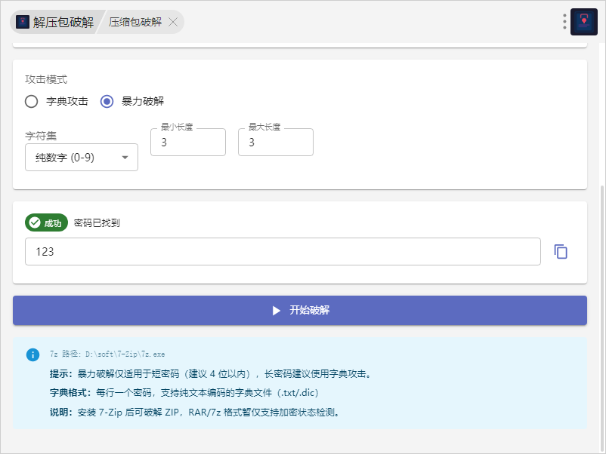Image resolution: width=606 pixels, height=454 pixels.
Task: Click the password result field showing 123
Action: [283, 252]
